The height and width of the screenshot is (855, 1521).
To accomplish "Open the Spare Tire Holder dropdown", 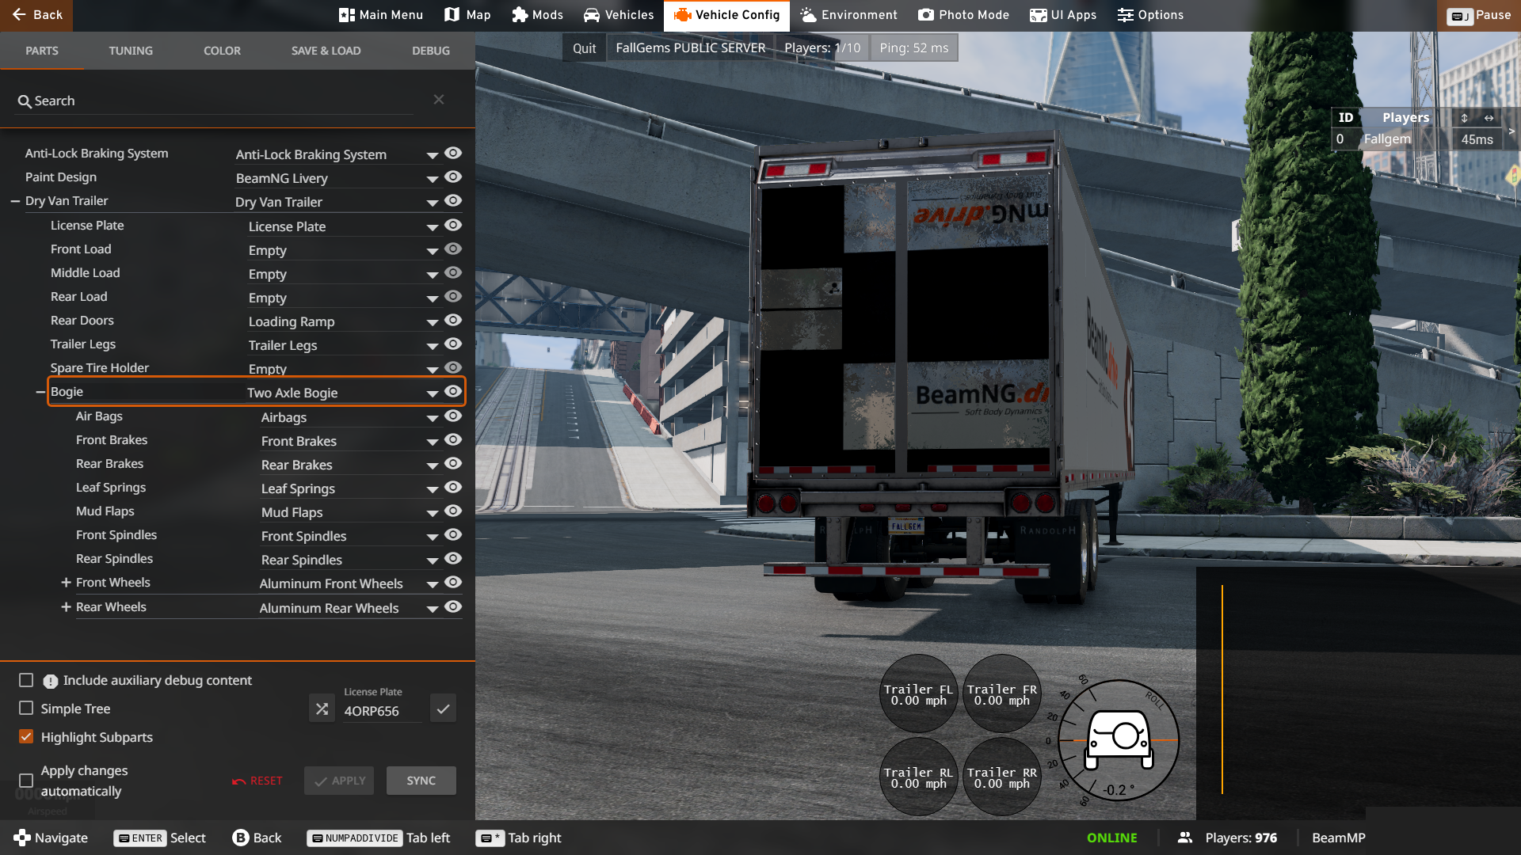I will click(343, 369).
